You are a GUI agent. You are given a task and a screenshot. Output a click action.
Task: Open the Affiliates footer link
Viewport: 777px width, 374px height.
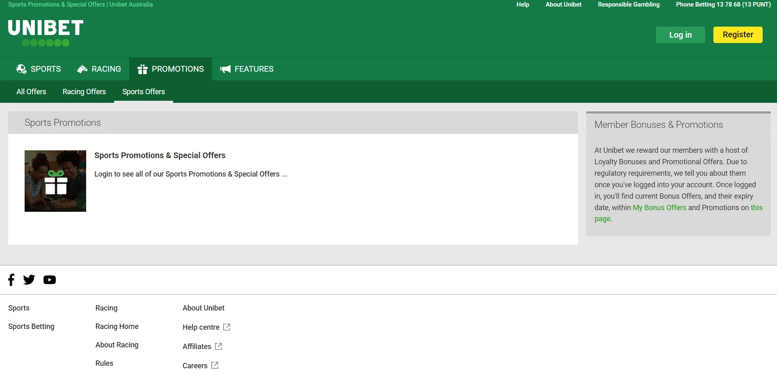point(197,347)
